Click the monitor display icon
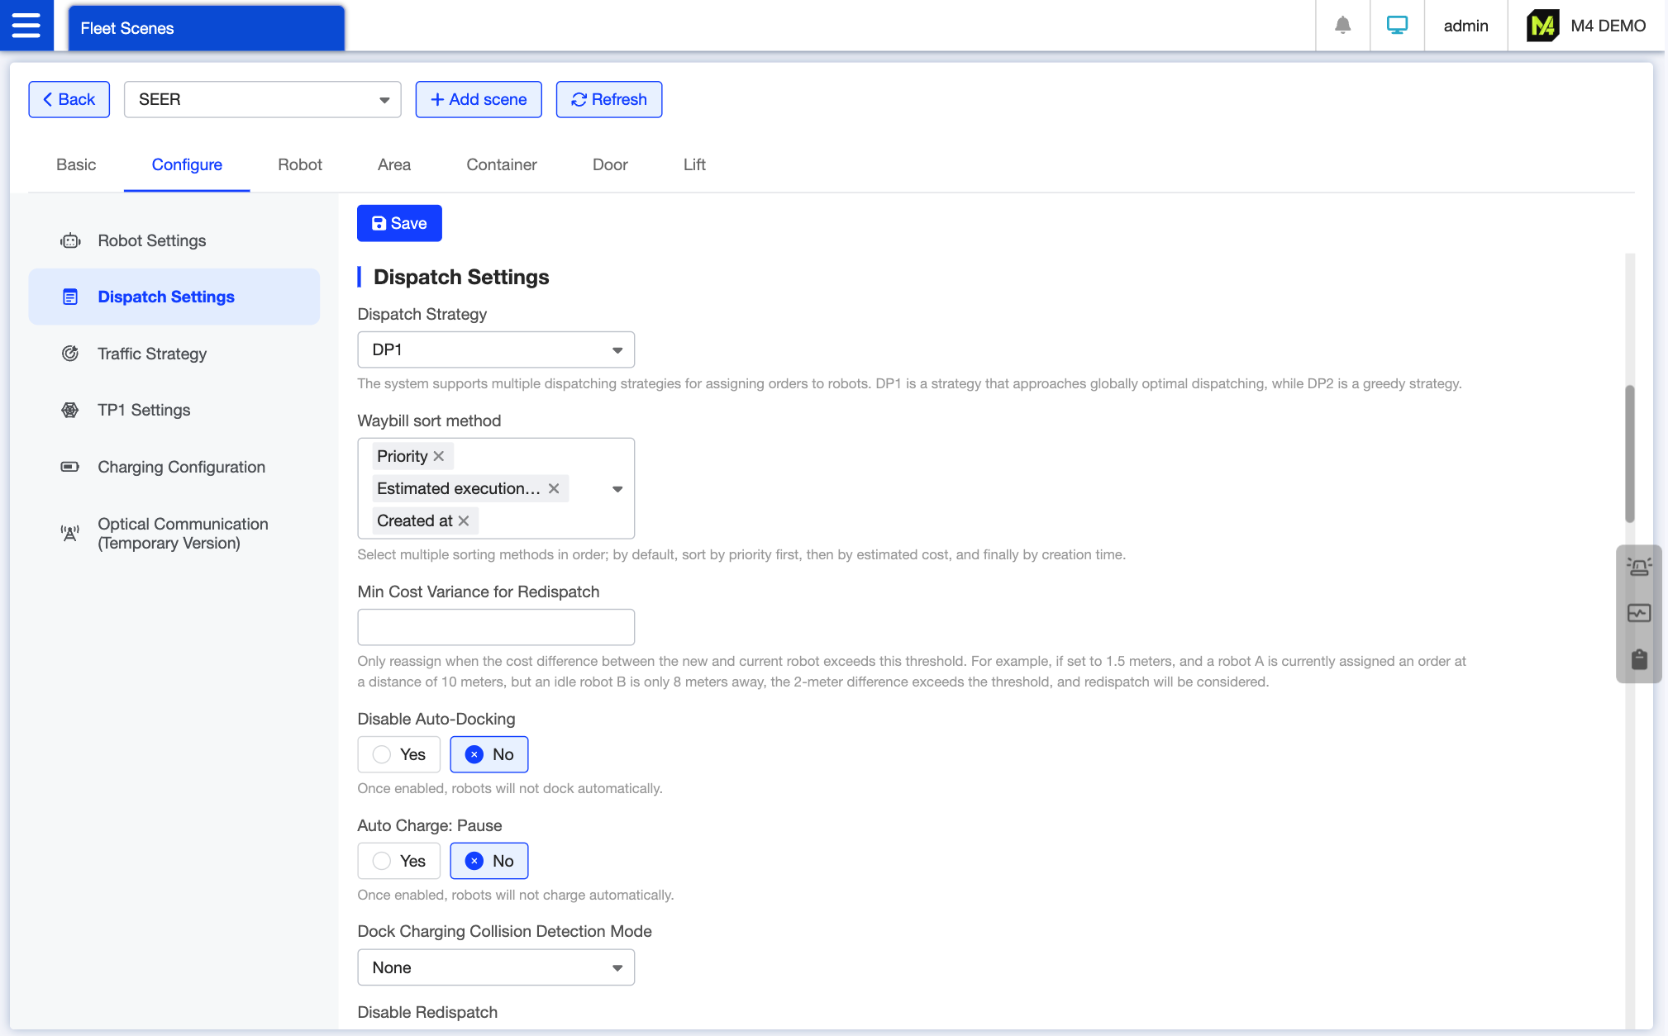Image resolution: width=1668 pixels, height=1036 pixels. coord(1397,26)
